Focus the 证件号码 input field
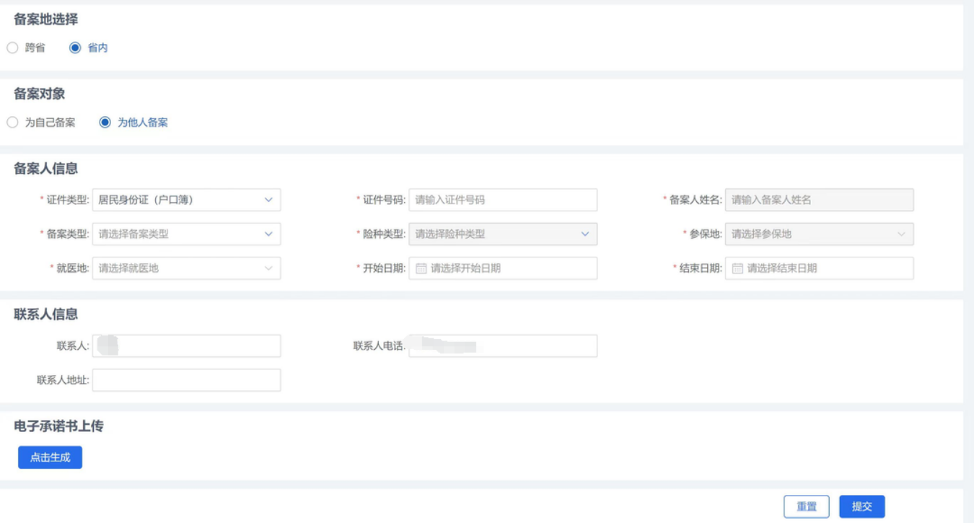Viewport: 974px width, 523px height. point(502,200)
